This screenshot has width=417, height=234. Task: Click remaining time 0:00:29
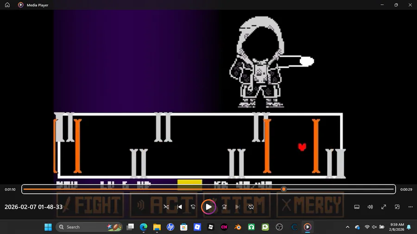pyautogui.click(x=406, y=190)
